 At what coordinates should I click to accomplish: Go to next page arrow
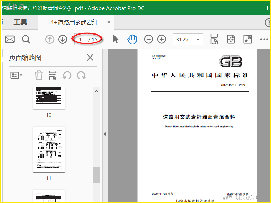63,39
